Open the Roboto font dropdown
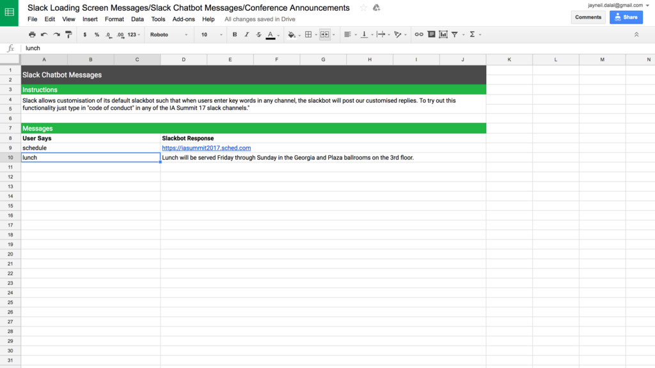This screenshot has width=655, height=368. point(169,34)
